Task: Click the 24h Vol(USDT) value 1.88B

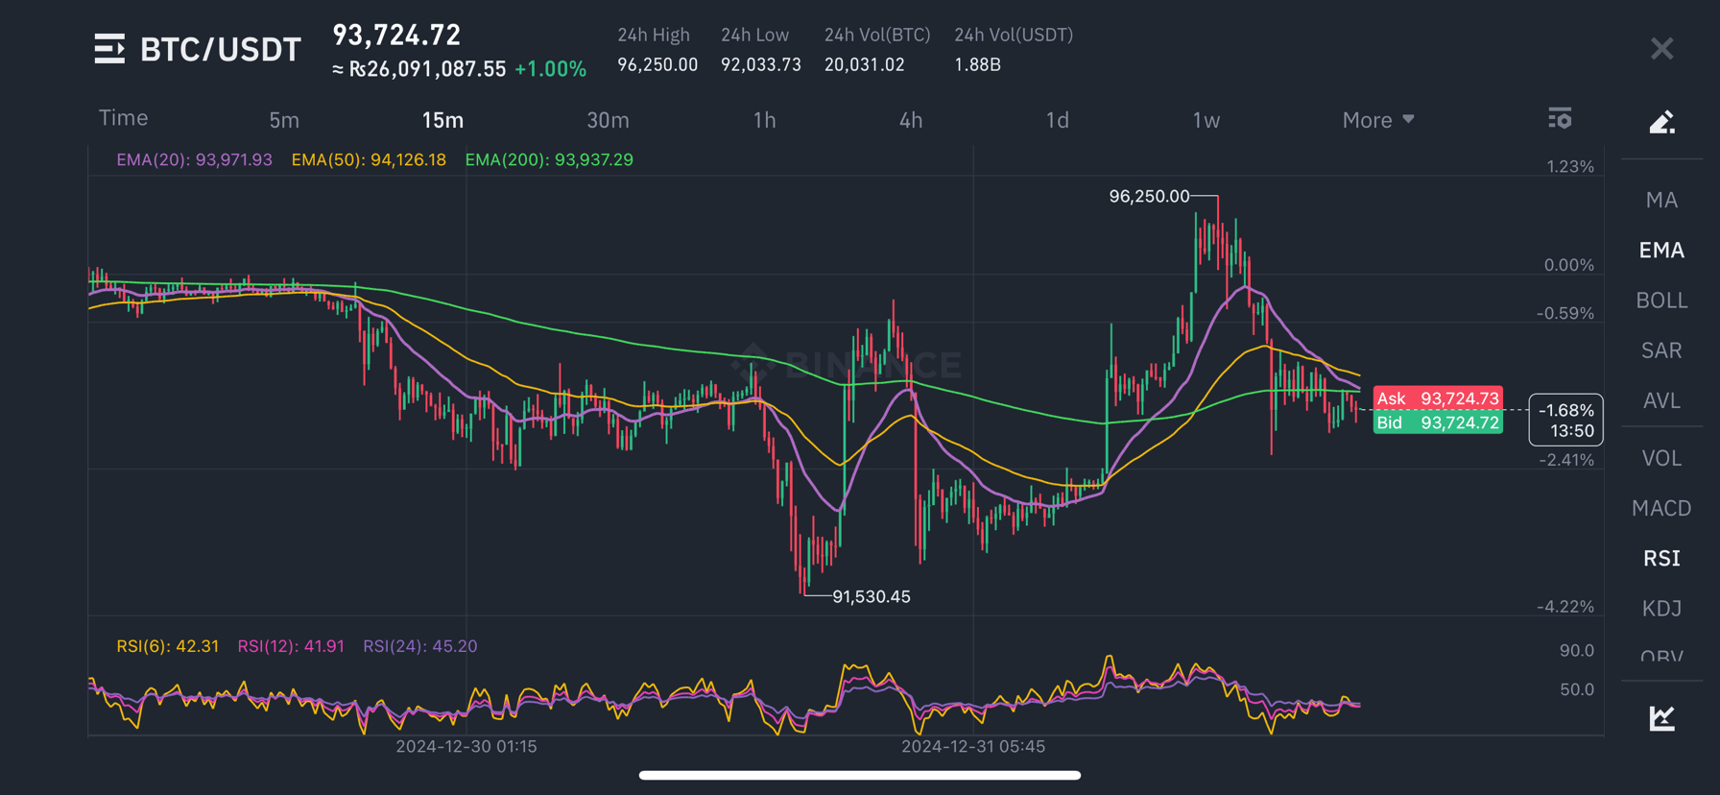Action: click(x=977, y=64)
